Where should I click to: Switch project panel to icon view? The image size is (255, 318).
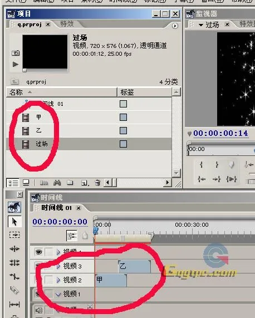(x=26, y=183)
